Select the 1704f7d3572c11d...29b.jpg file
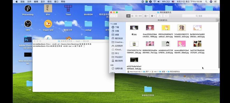This screenshot has height=103, width=230. tap(134, 44)
